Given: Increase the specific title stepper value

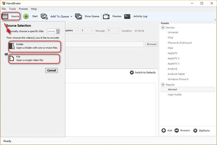Looking at the screenshot, I should [58, 30].
